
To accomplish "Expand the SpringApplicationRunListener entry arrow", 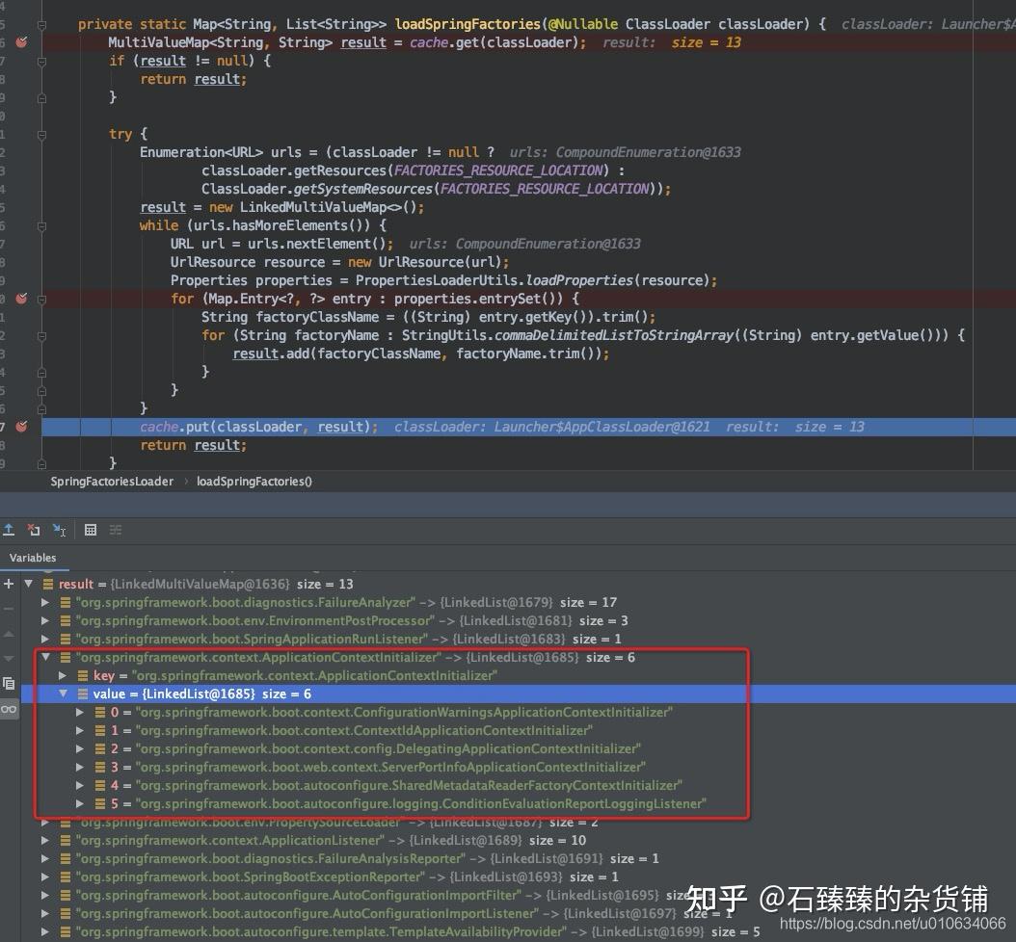I will tap(45, 639).
